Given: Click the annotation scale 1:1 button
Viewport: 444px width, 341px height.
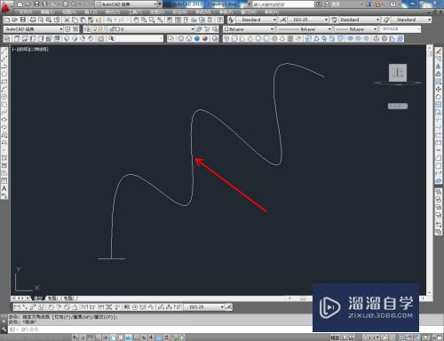Looking at the screenshot, I should coord(372,337).
